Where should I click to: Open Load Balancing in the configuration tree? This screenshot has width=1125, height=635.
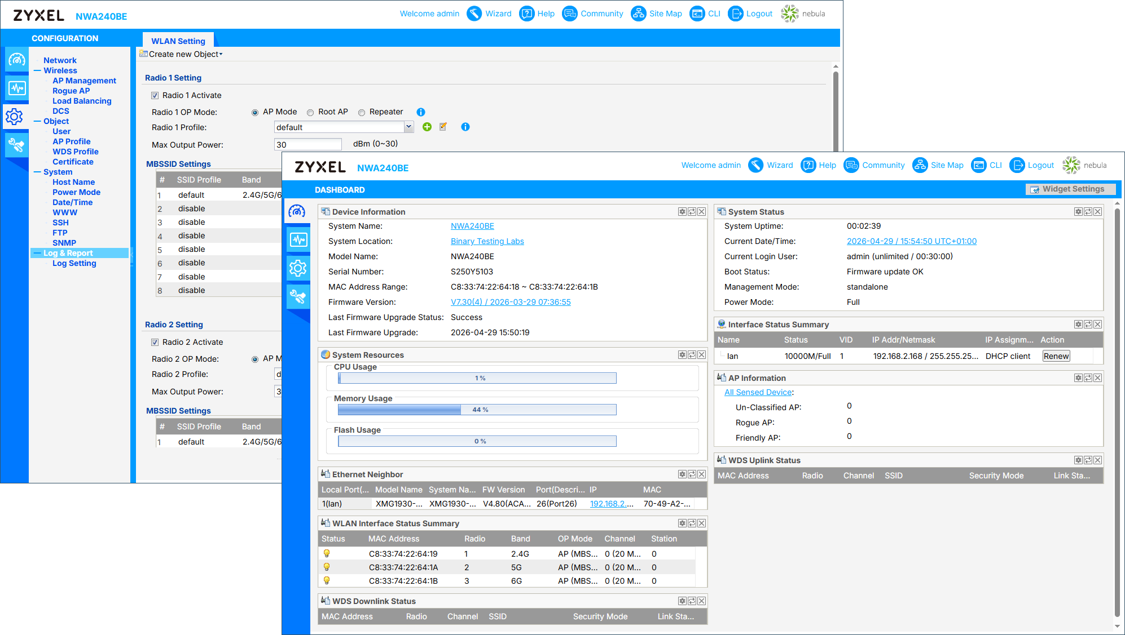click(82, 101)
